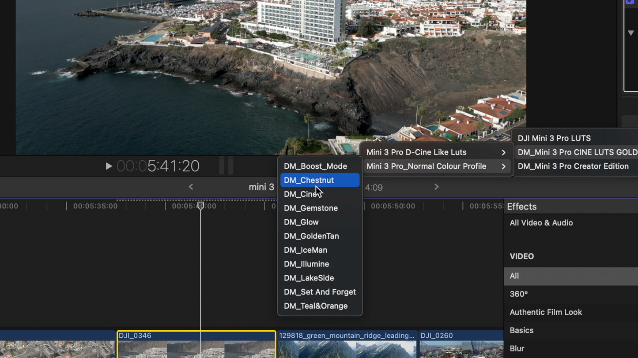The width and height of the screenshot is (638, 358).
Task: Click the previous clip arrow left of mini 3
Action: point(190,187)
